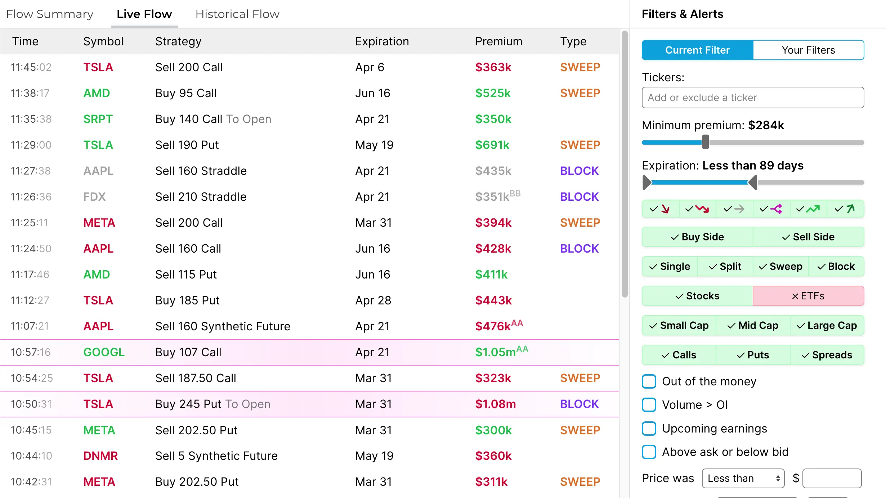Check the Upcoming earnings box
Image resolution: width=886 pixels, height=498 pixels.
(649, 429)
